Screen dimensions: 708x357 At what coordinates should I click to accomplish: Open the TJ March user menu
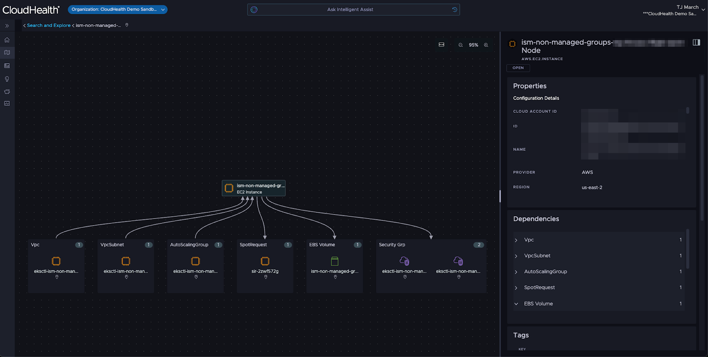click(674, 10)
